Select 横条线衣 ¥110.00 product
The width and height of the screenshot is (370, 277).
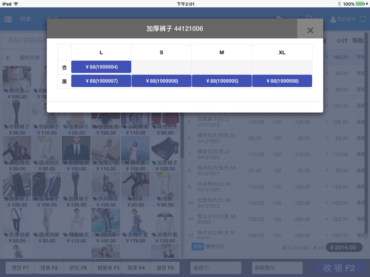(76, 226)
